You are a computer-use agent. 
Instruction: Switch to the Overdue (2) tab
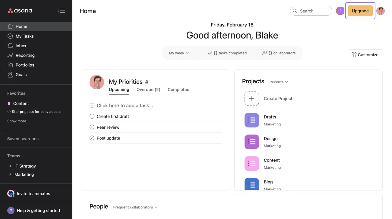pos(148,90)
